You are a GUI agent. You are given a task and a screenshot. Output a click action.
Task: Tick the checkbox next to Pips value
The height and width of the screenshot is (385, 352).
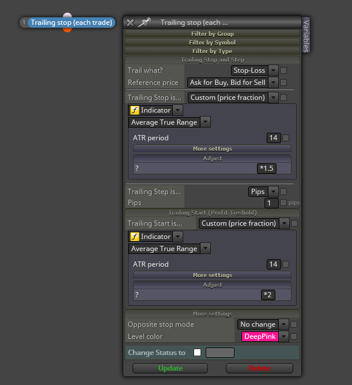283,203
